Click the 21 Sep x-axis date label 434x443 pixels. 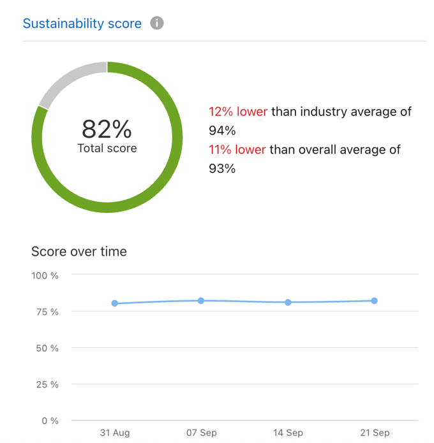374,433
